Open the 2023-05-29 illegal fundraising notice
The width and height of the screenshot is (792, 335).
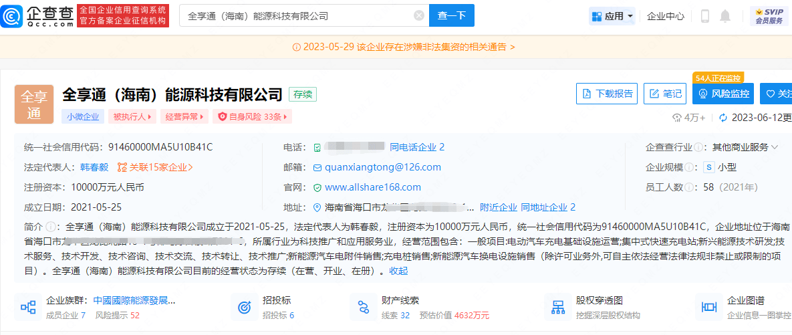[x=404, y=47]
